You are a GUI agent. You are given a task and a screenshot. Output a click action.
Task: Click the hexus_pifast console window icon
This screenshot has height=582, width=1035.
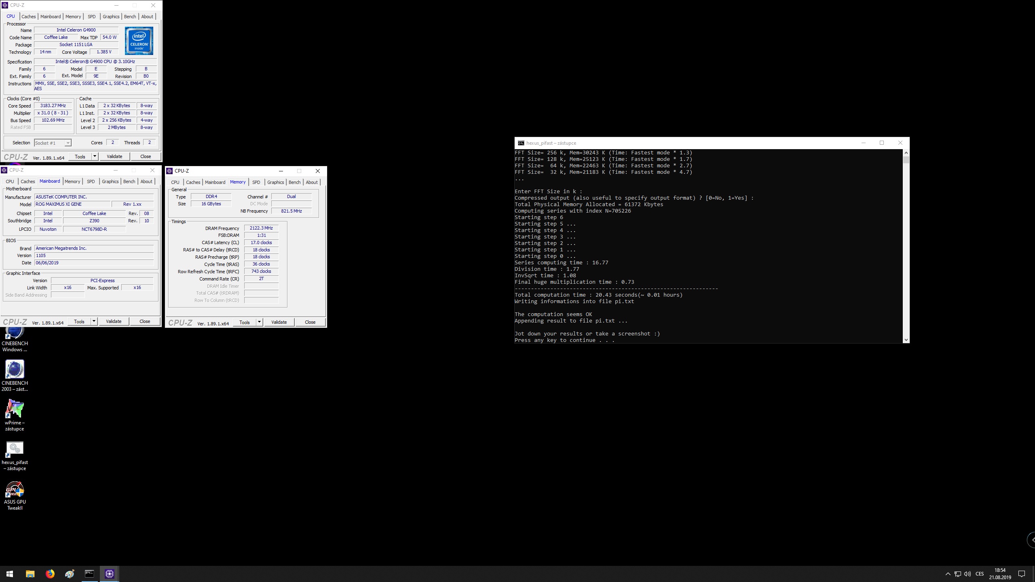(521, 143)
